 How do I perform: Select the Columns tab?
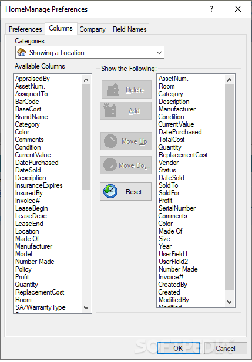pyautogui.click(x=61, y=28)
